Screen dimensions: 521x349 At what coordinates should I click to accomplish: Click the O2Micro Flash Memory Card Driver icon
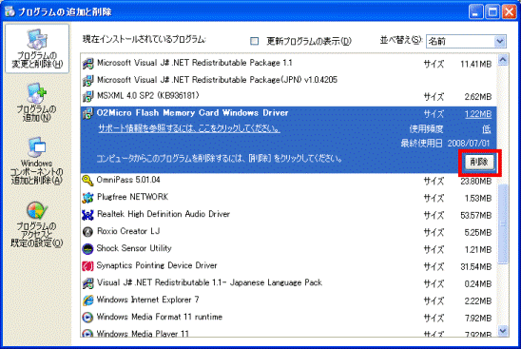tap(88, 113)
